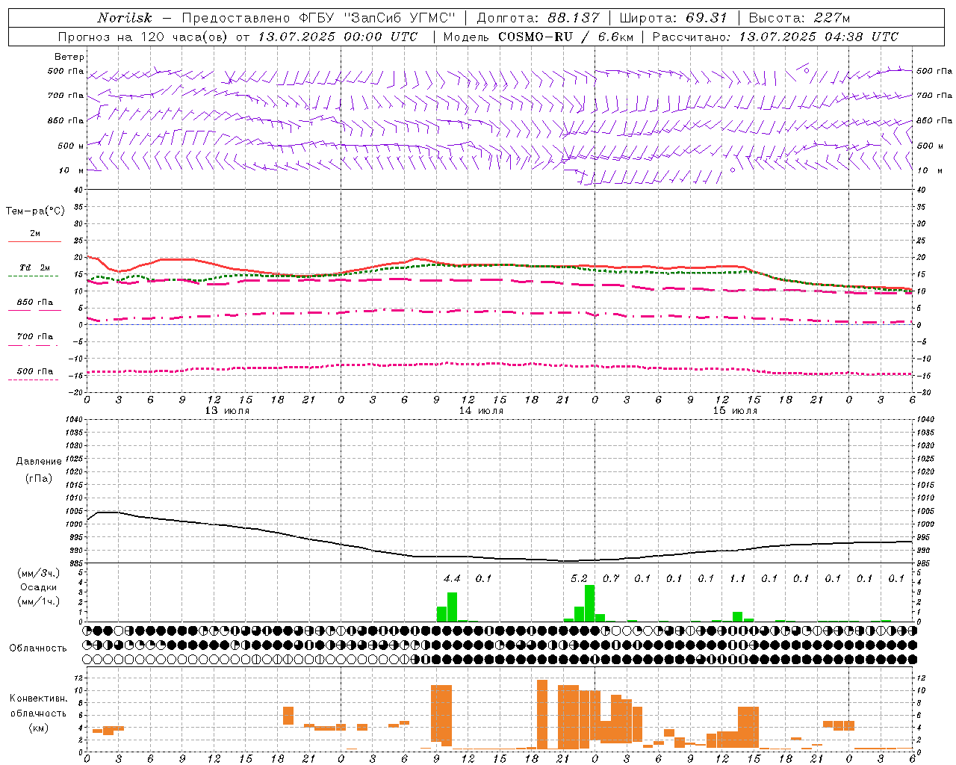The width and height of the screenshot is (956, 765).
Task: Click the 700 гПа temperature legend entry
Action: (x=34, y=336)
